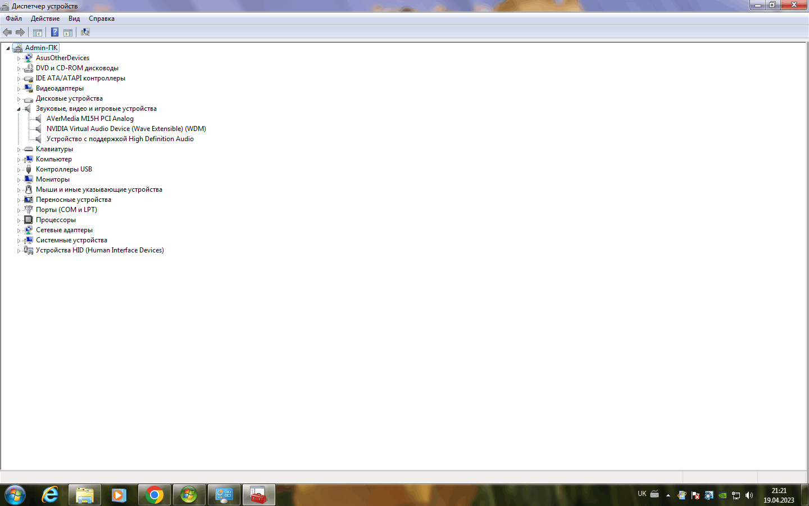Click the AsusOtherDevices category icon
The width and height of the screenshot is (809, 506).
29,58
